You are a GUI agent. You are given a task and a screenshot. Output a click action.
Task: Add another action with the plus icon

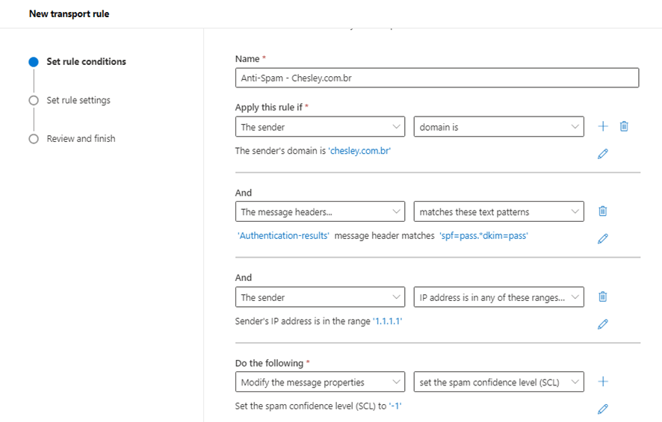[603, 382]
